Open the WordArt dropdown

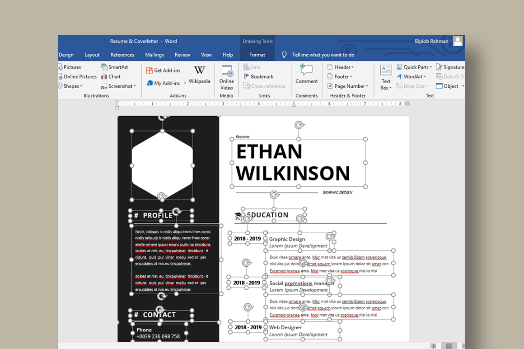coord(412,76)
